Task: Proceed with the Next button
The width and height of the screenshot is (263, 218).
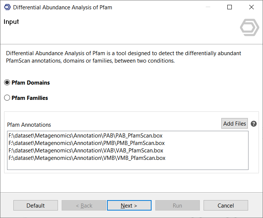Action: point(129,205)
